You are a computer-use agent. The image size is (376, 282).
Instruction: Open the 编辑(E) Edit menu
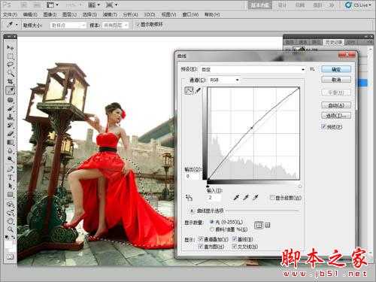30,15
